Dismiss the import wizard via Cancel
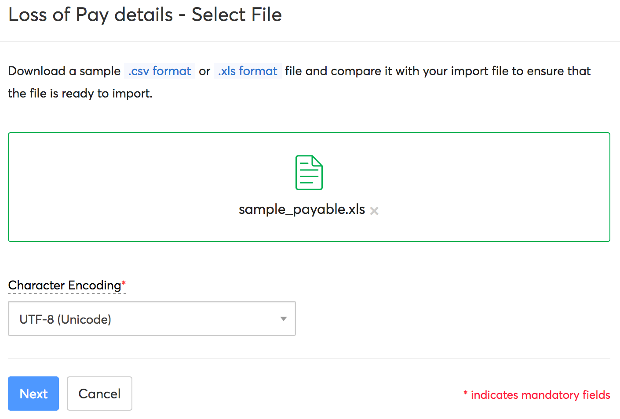 (x=99, y=394)
